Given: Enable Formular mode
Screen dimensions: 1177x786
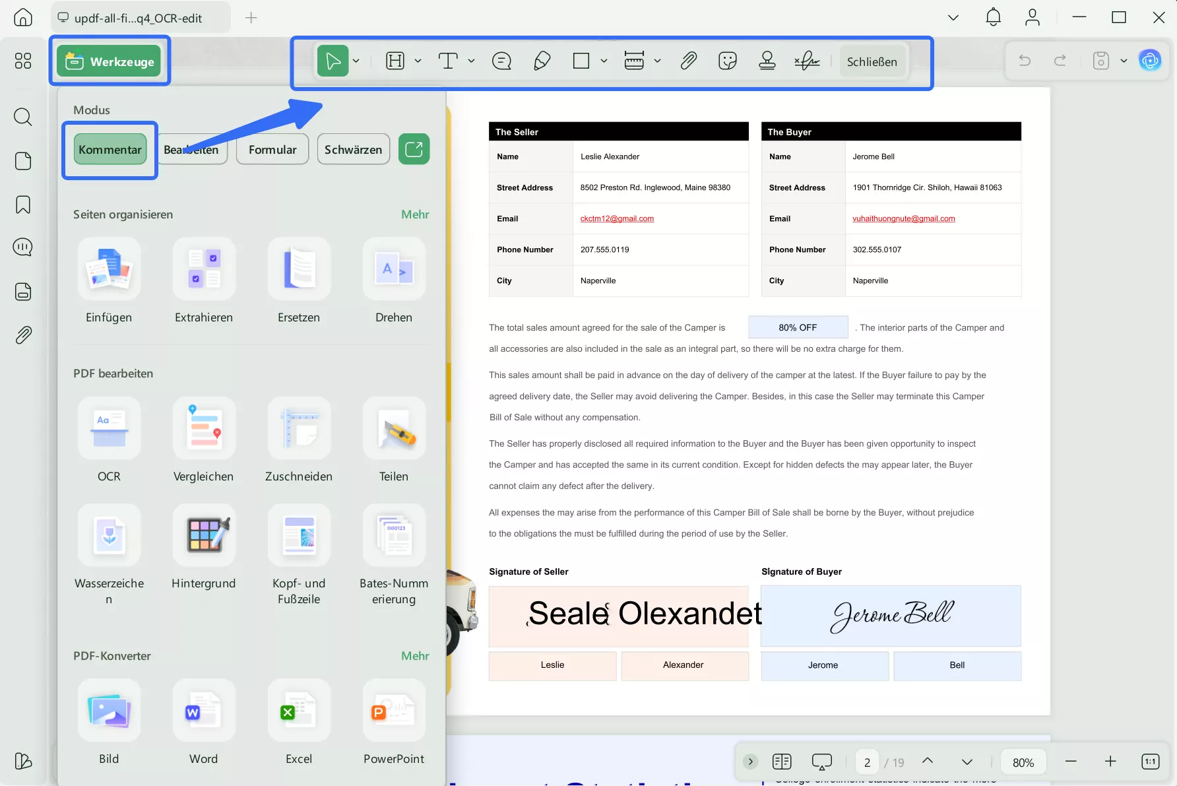Looking at the screenshot, I should [272, 149].
